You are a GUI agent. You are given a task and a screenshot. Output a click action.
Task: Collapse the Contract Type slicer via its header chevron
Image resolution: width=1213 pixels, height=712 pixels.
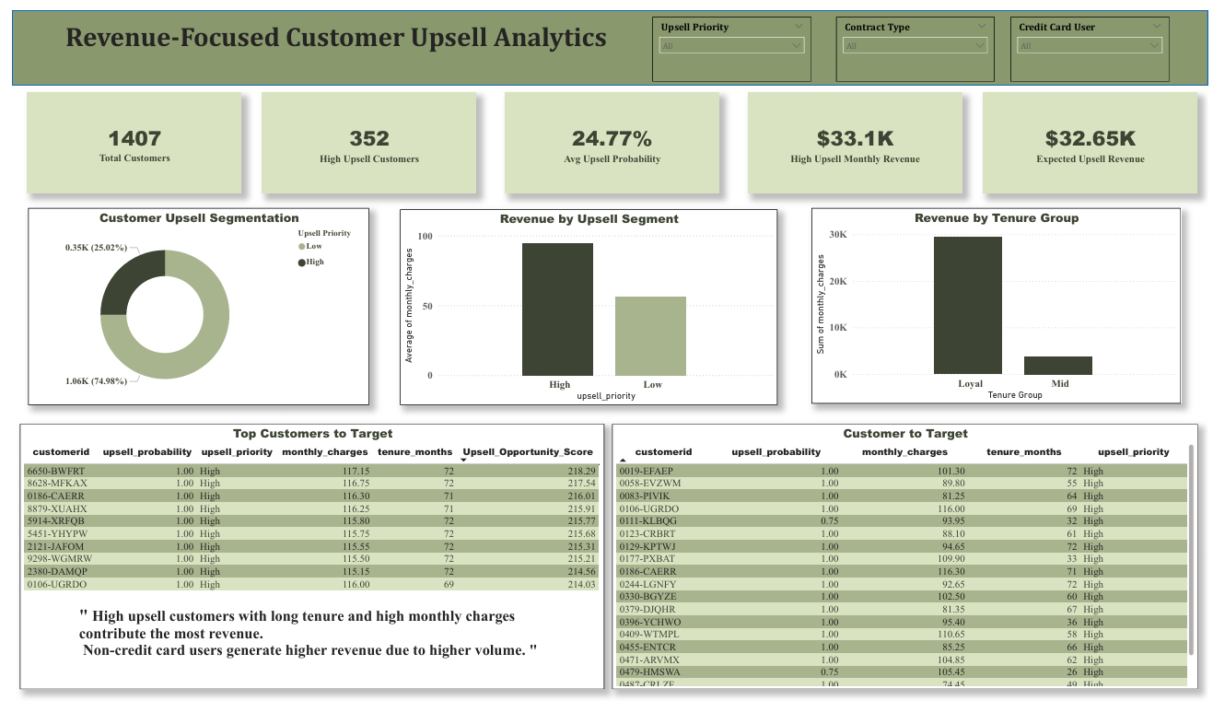coord(982,27)
